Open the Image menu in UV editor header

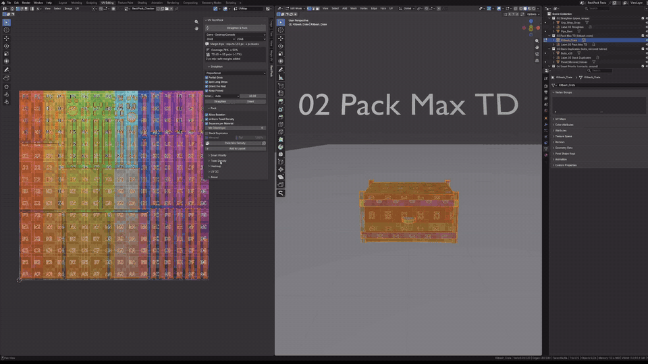[x=68, y=8]
